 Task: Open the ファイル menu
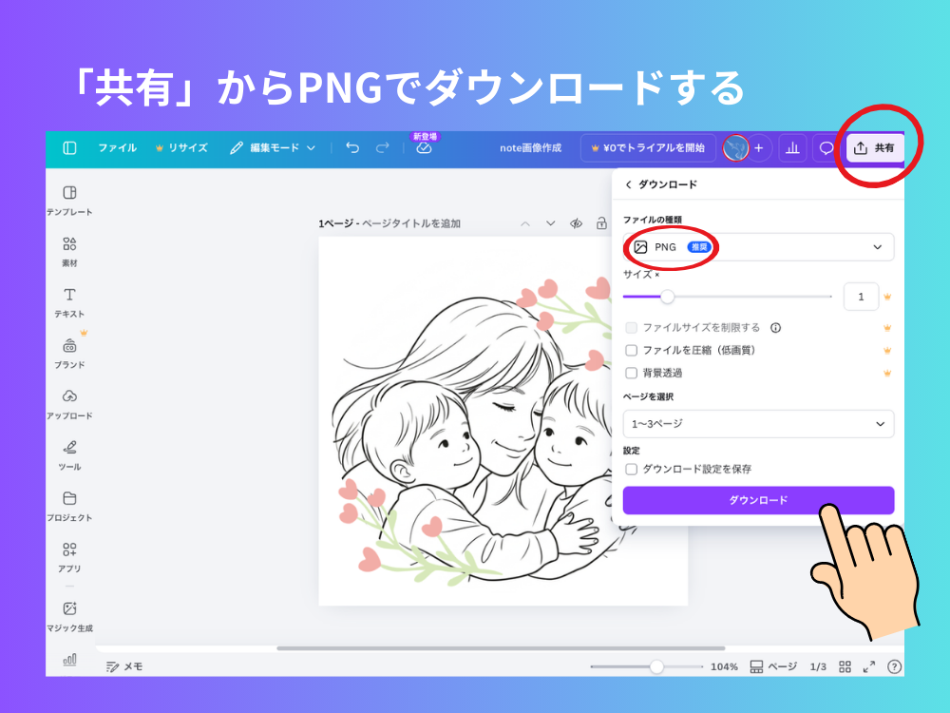(117, 148)
